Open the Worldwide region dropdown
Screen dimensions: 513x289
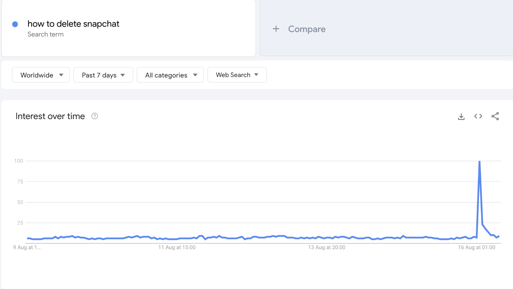coord(41,75)
